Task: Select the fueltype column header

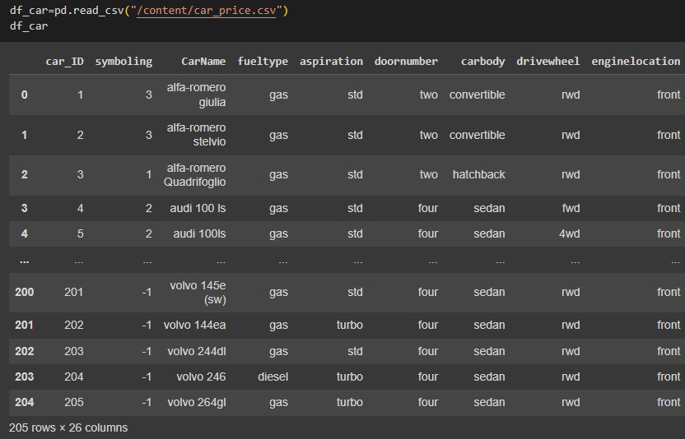Action: point(263,62)
